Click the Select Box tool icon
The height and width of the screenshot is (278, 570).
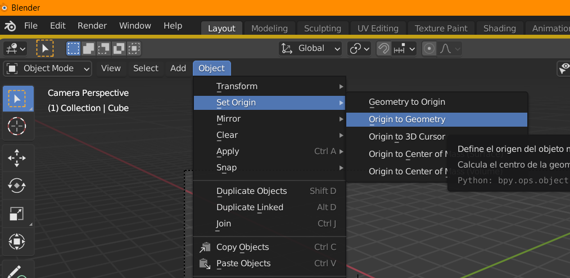point(17,99)
